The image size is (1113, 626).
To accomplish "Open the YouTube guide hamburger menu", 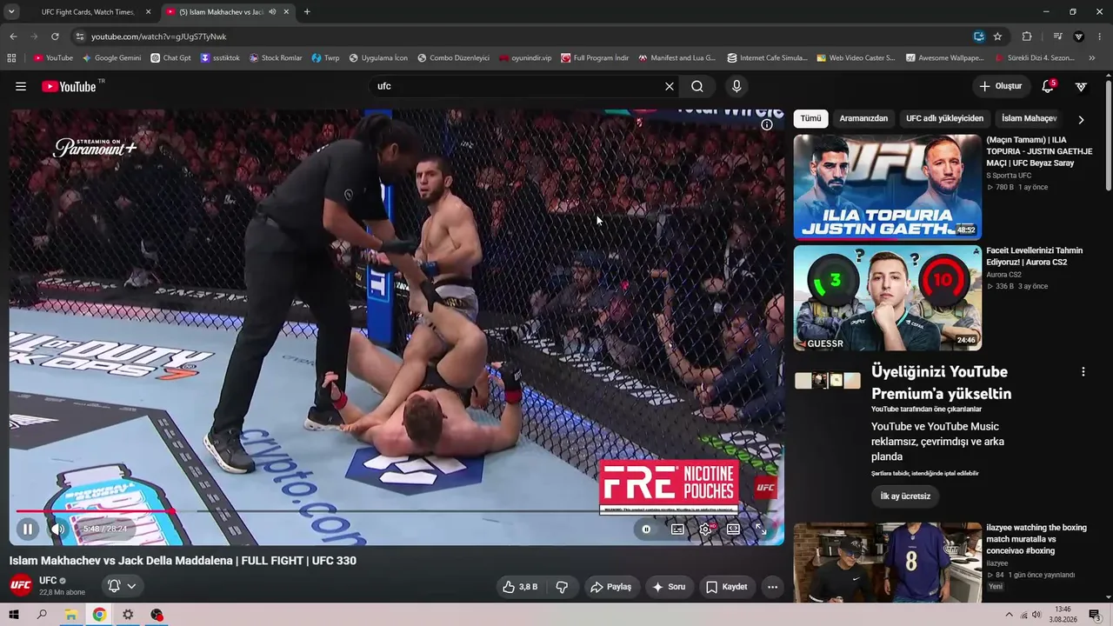I will 21,86.
